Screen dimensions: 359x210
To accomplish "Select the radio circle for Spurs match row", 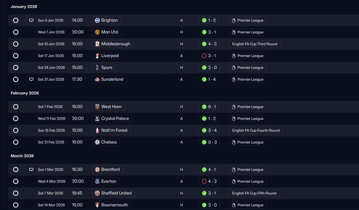I will tap(16, 67).
